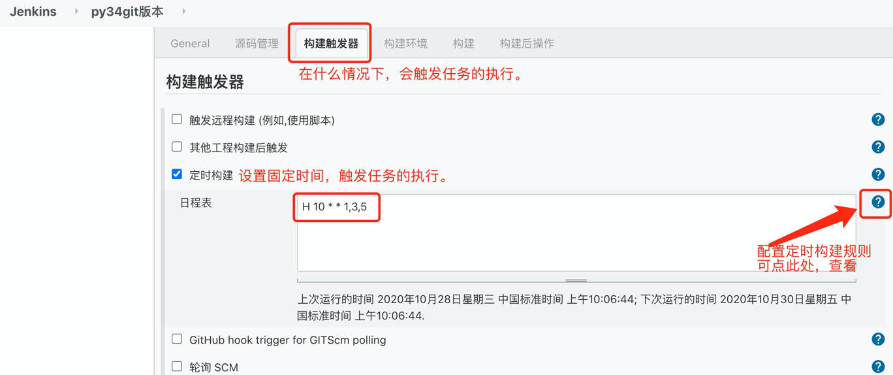Open help icon for 其他工程构建后触发
This screenshot has width=893, height=375.
tap(878, 147)
